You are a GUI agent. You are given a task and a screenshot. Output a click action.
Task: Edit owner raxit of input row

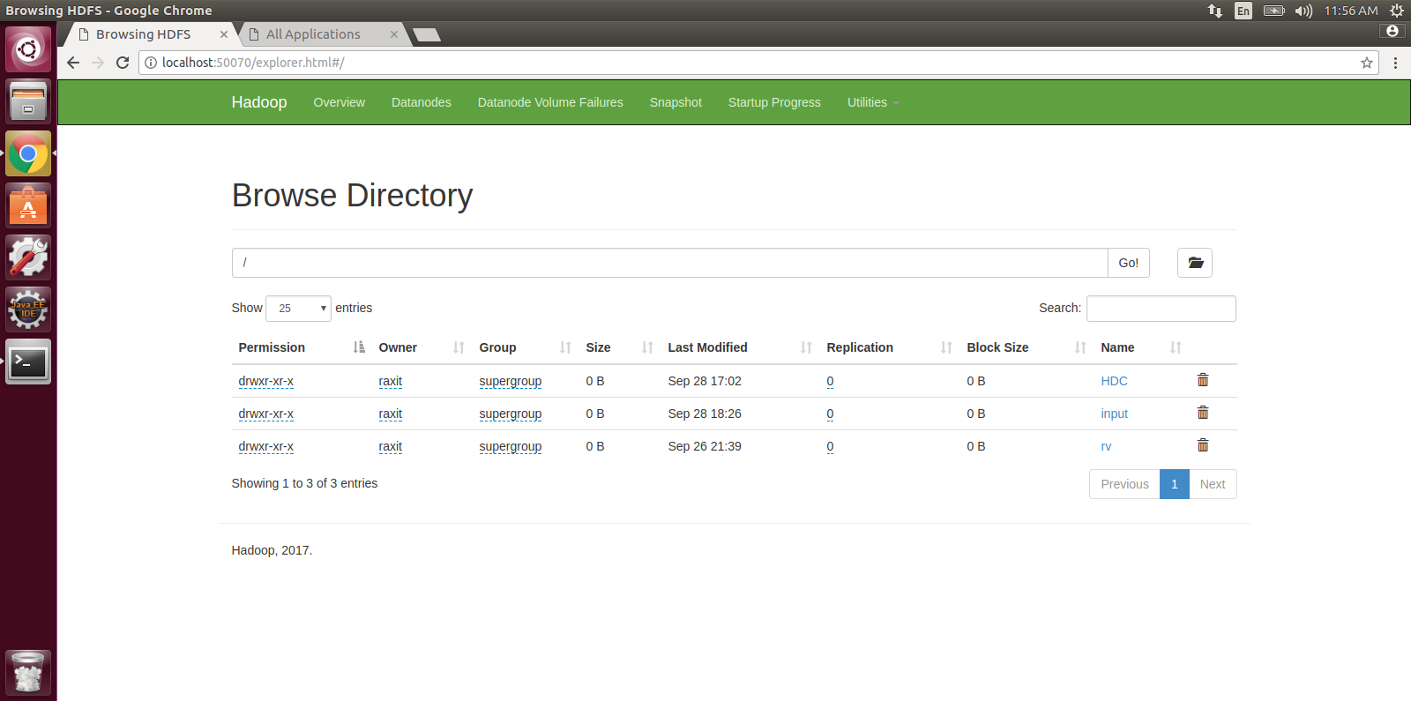pos(390,414)
